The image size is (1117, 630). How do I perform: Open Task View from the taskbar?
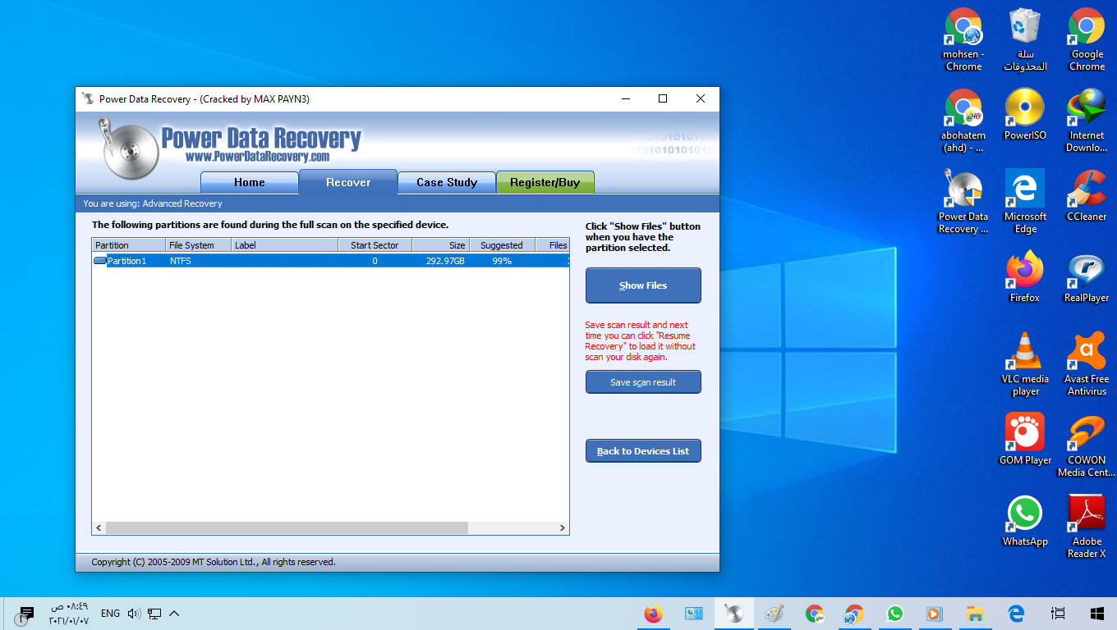(x=1059, y=614)
